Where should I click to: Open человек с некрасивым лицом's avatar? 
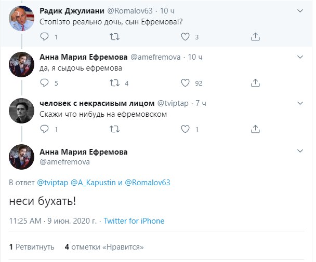pos(21,111)
